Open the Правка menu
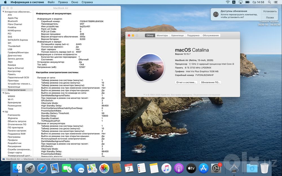Viewport: 282px width, 176px height. click(x=63, y=2)
